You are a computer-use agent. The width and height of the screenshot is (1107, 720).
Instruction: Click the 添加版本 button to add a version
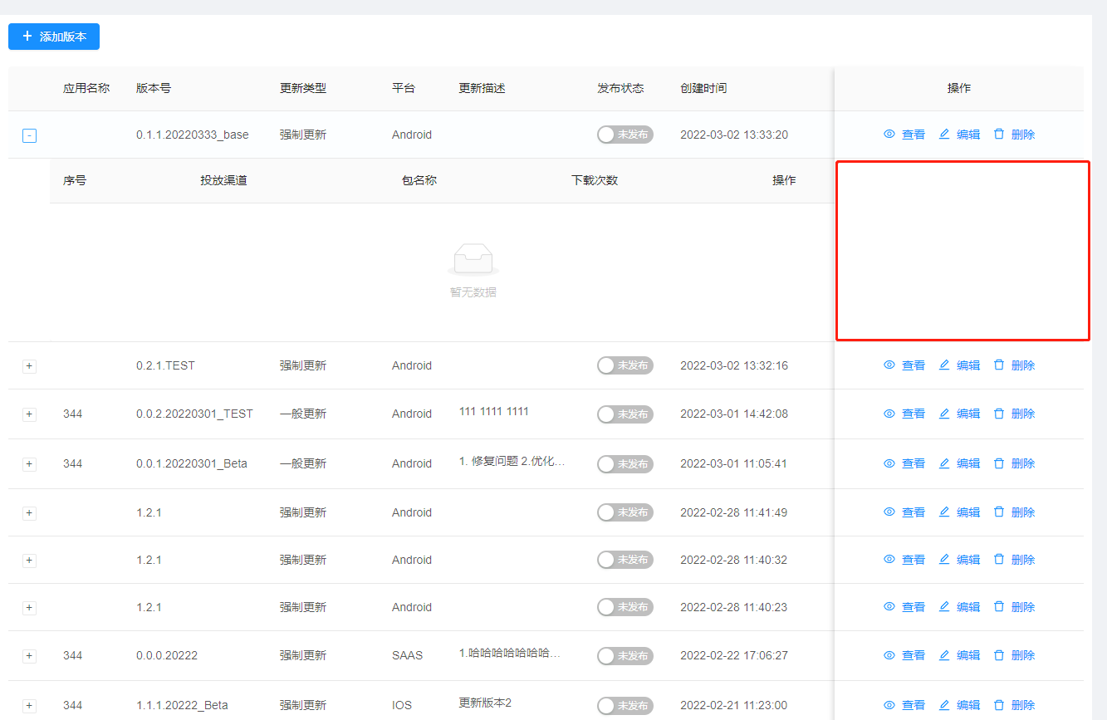coord(53,36)
